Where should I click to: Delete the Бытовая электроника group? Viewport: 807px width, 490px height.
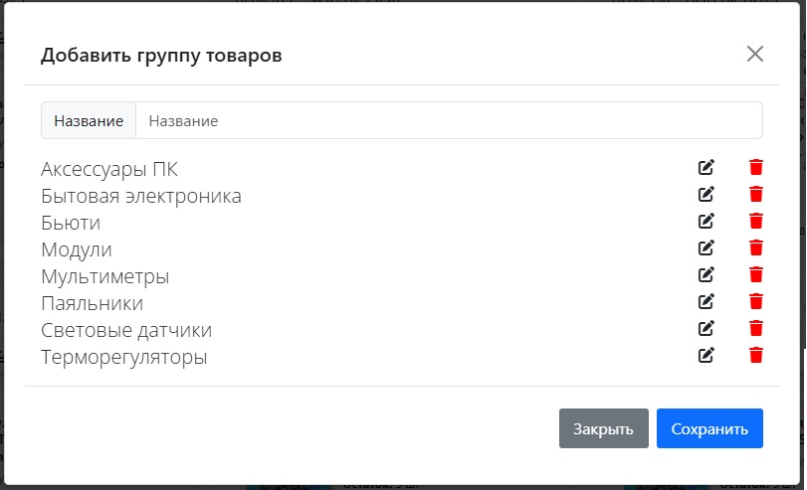point(756,194)
